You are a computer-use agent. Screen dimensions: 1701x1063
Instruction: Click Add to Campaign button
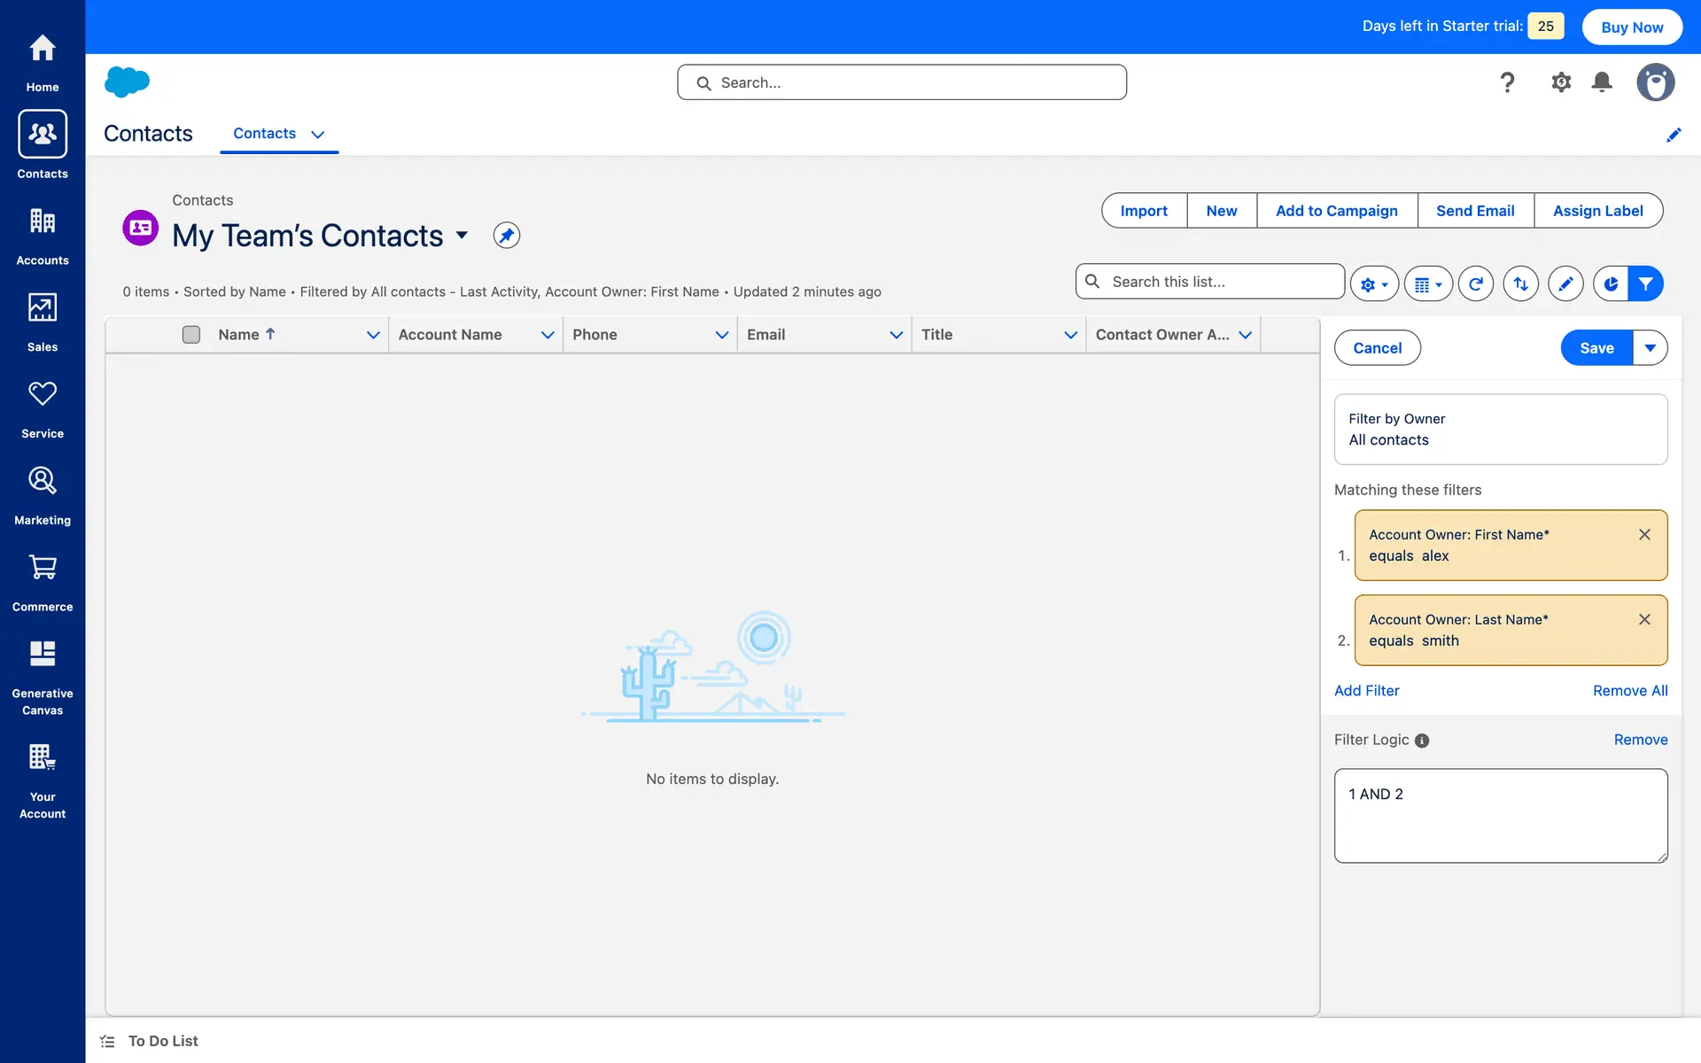pos(1336,211)
